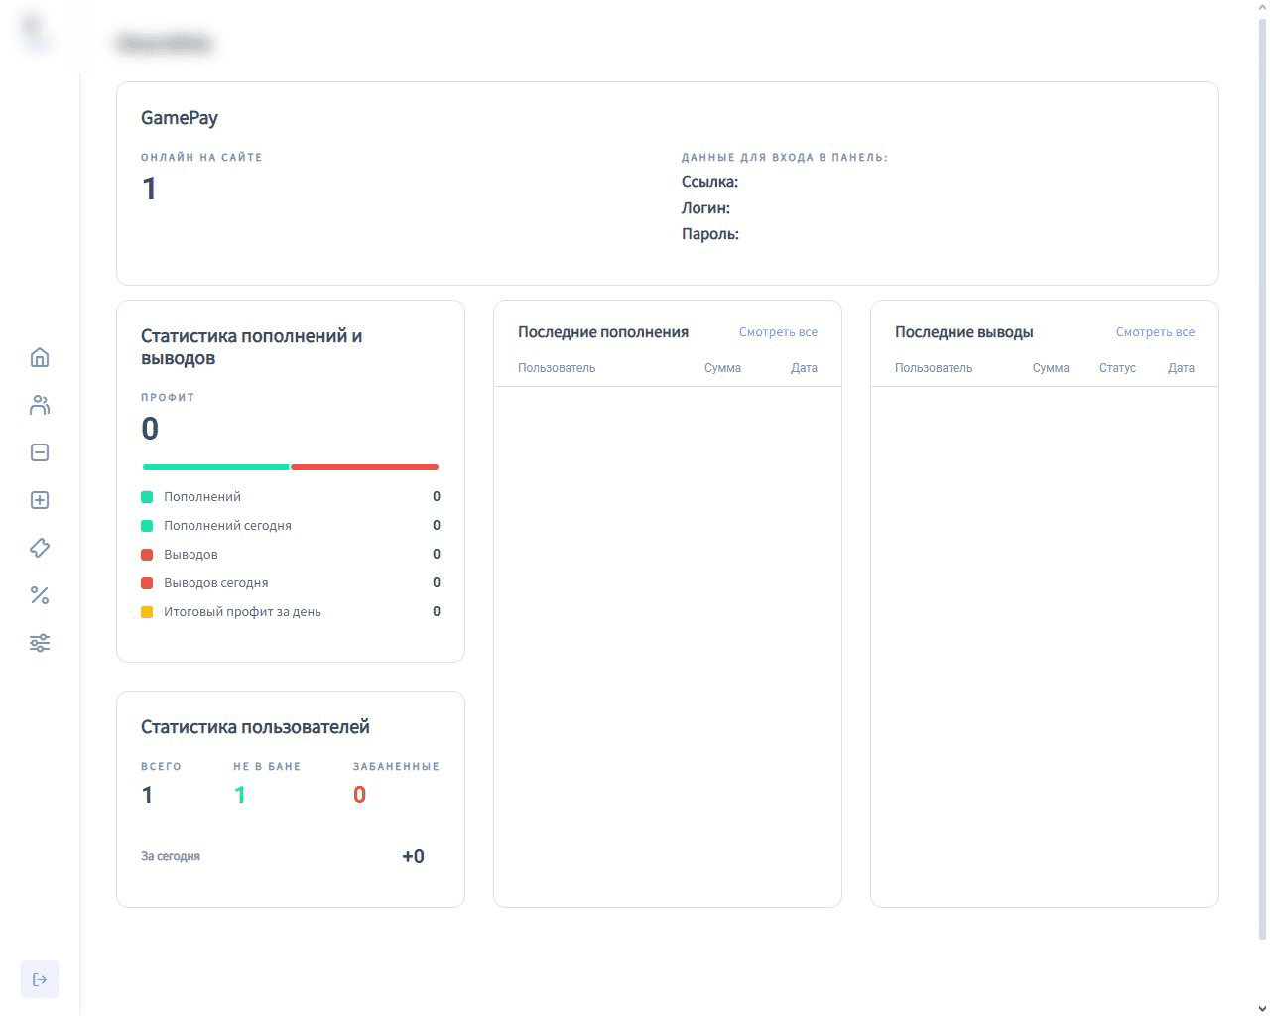Click the page vertical scrollbar
The height and width of the screenshot is (1016, 1270).
1262,476
